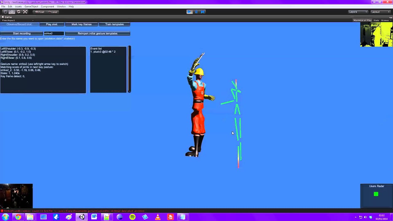Open the Spotify icon in the taskbar
The image size is (393, 221).
point(132,217)
